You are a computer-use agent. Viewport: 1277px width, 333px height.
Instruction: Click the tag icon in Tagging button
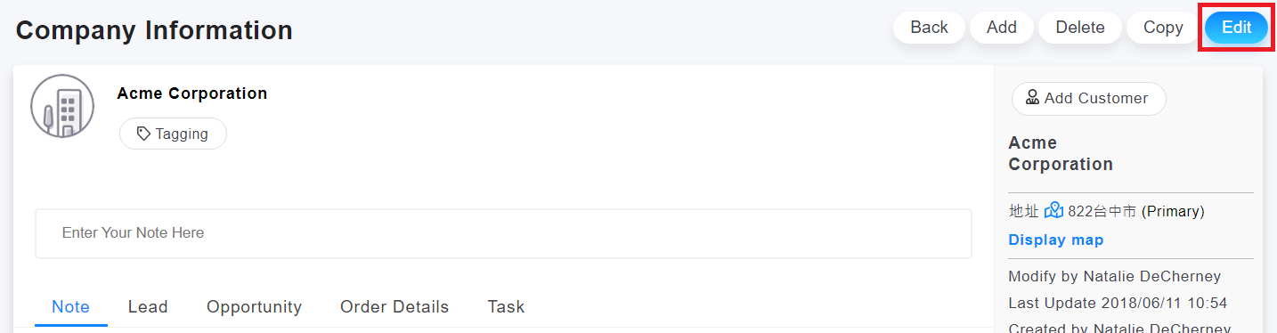pos(143,134)
